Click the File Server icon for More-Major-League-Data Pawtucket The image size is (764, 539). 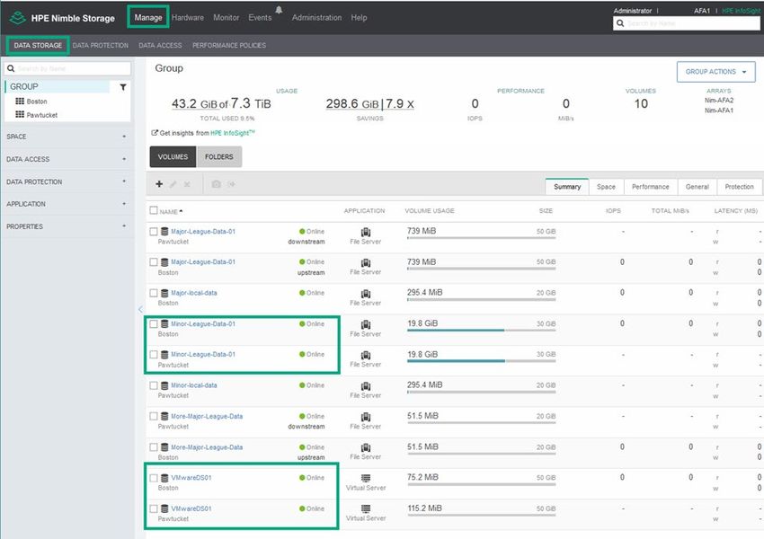tap(366, 417)
